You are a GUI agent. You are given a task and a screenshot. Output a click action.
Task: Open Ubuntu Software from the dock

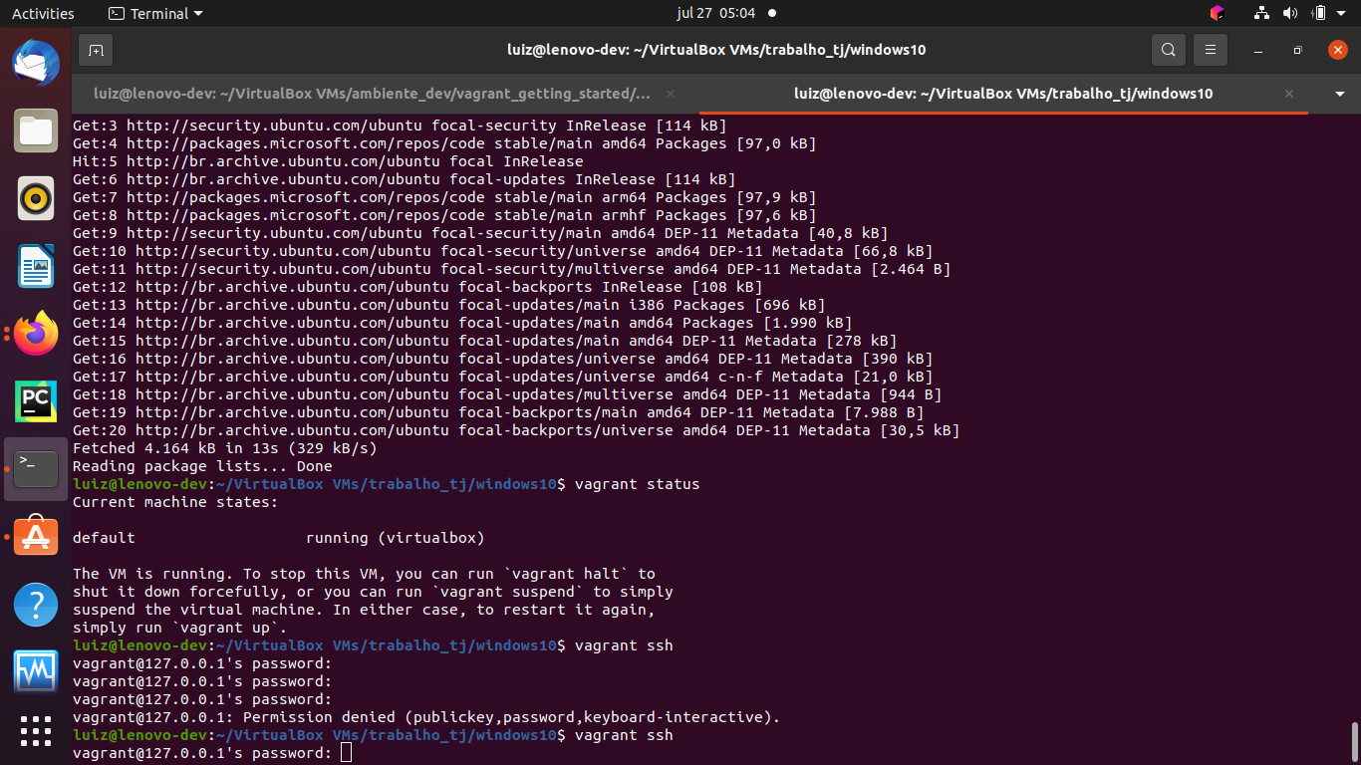click(36, 535)
